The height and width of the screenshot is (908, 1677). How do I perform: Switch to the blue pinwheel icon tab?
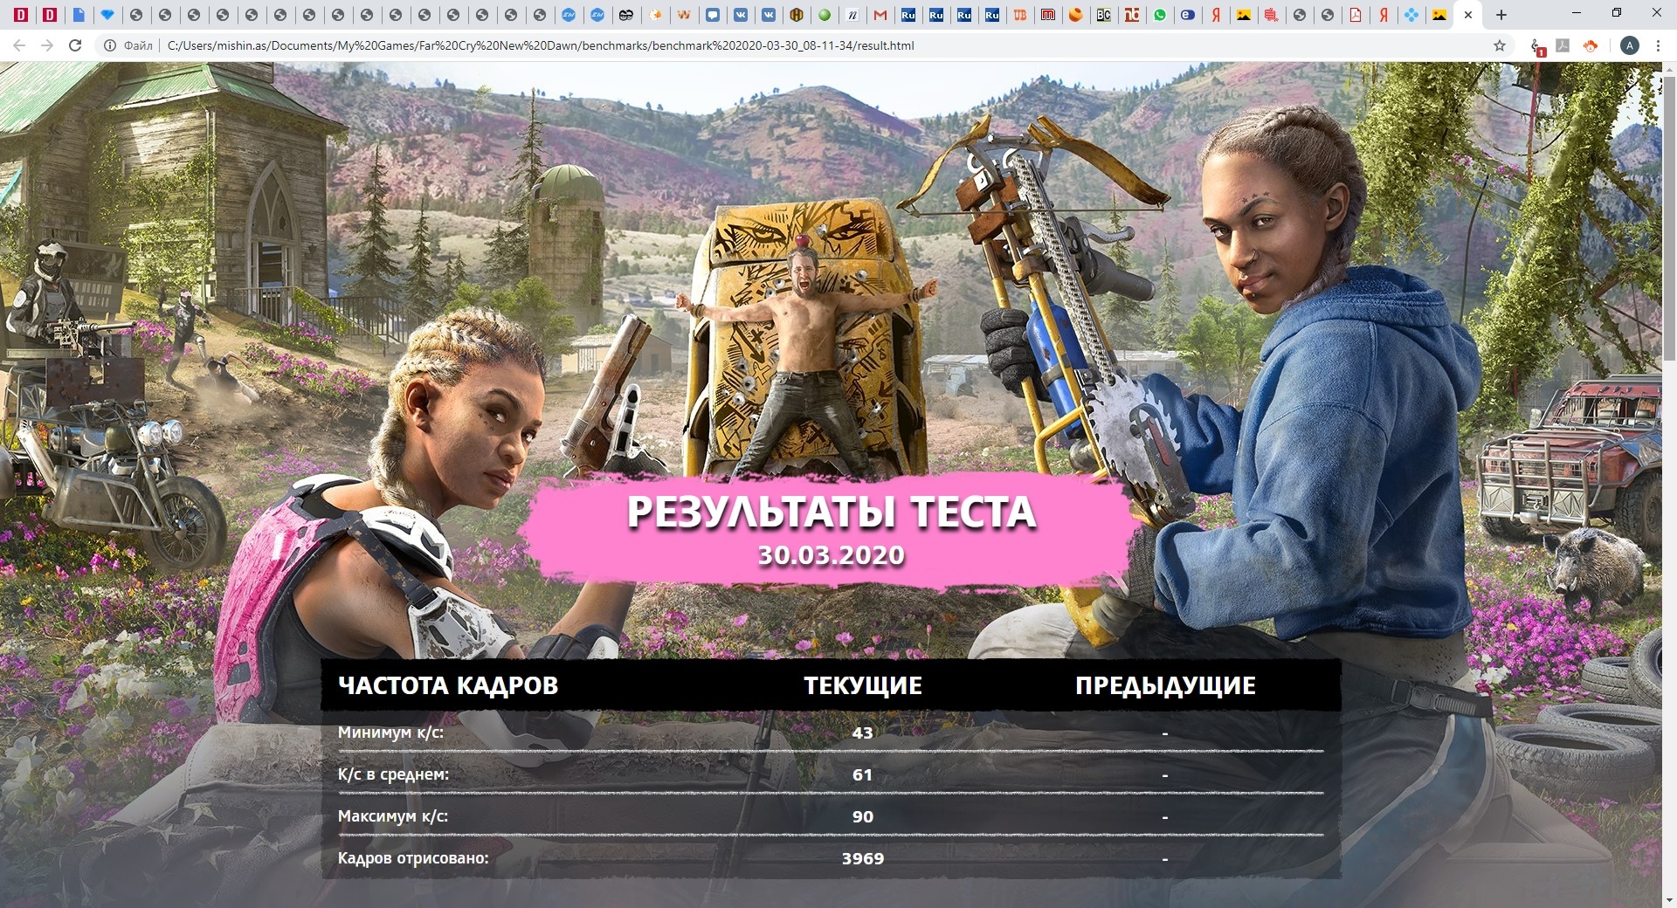coord(1411,15)
